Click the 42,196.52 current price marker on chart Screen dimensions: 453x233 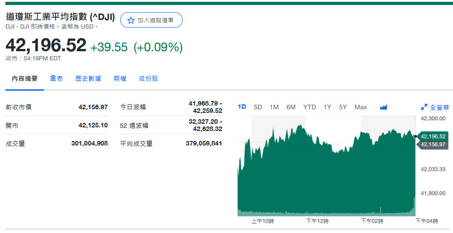point(433,136)
